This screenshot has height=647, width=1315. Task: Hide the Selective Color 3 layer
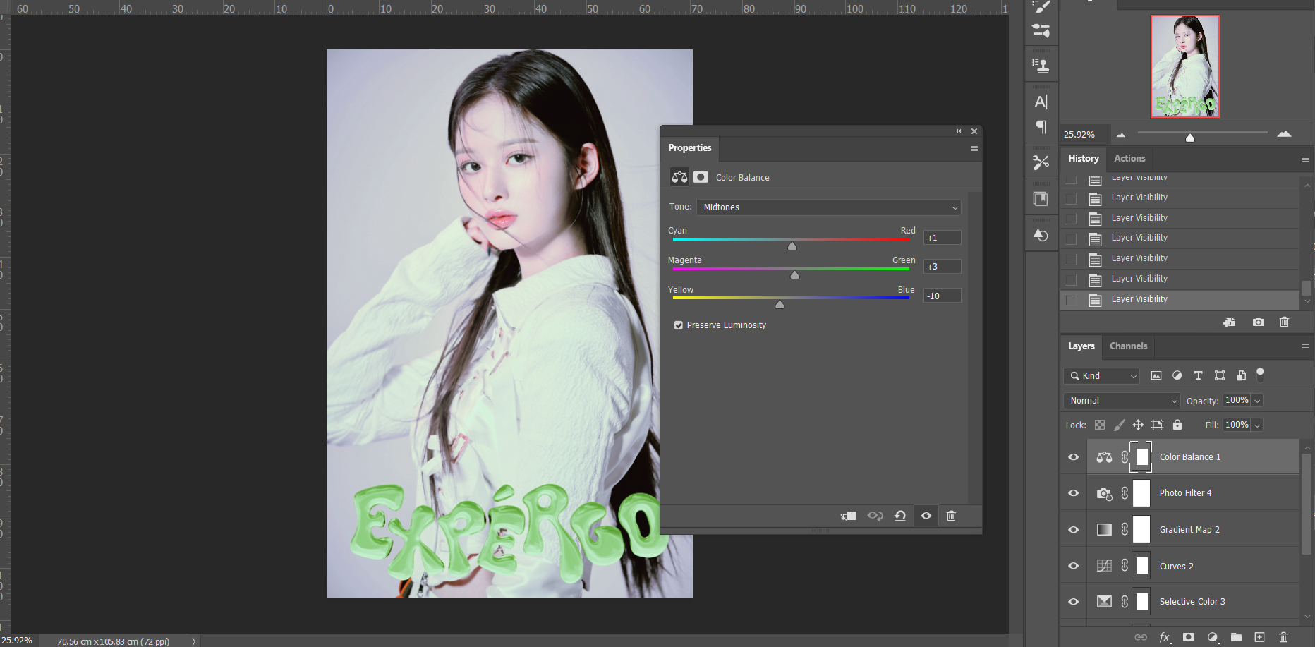tap(1074, 602)
